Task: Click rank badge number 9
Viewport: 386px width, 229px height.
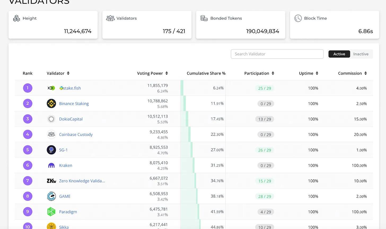Action: (28, 211)
